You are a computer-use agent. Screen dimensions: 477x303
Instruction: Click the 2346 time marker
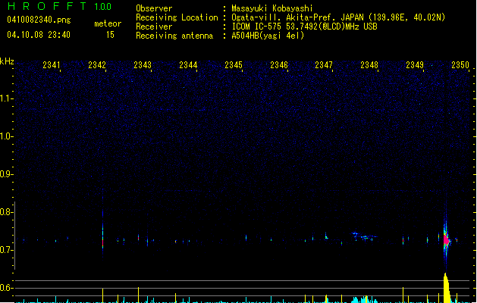[279, 65]
